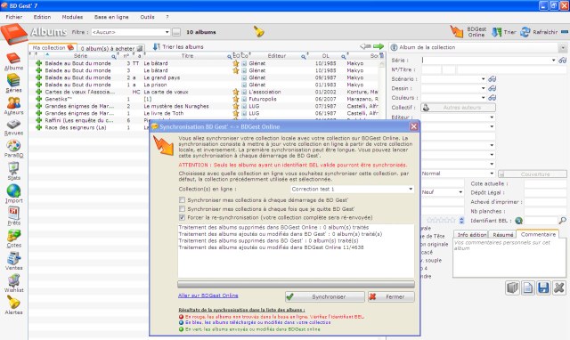Open the Base en ligne menu

pos(111,17)
